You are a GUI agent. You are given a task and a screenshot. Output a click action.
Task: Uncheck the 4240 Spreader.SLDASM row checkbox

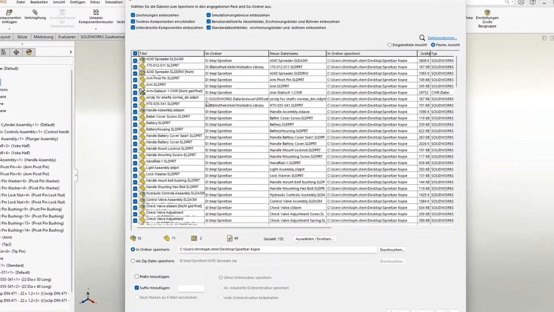pos(135,60)
